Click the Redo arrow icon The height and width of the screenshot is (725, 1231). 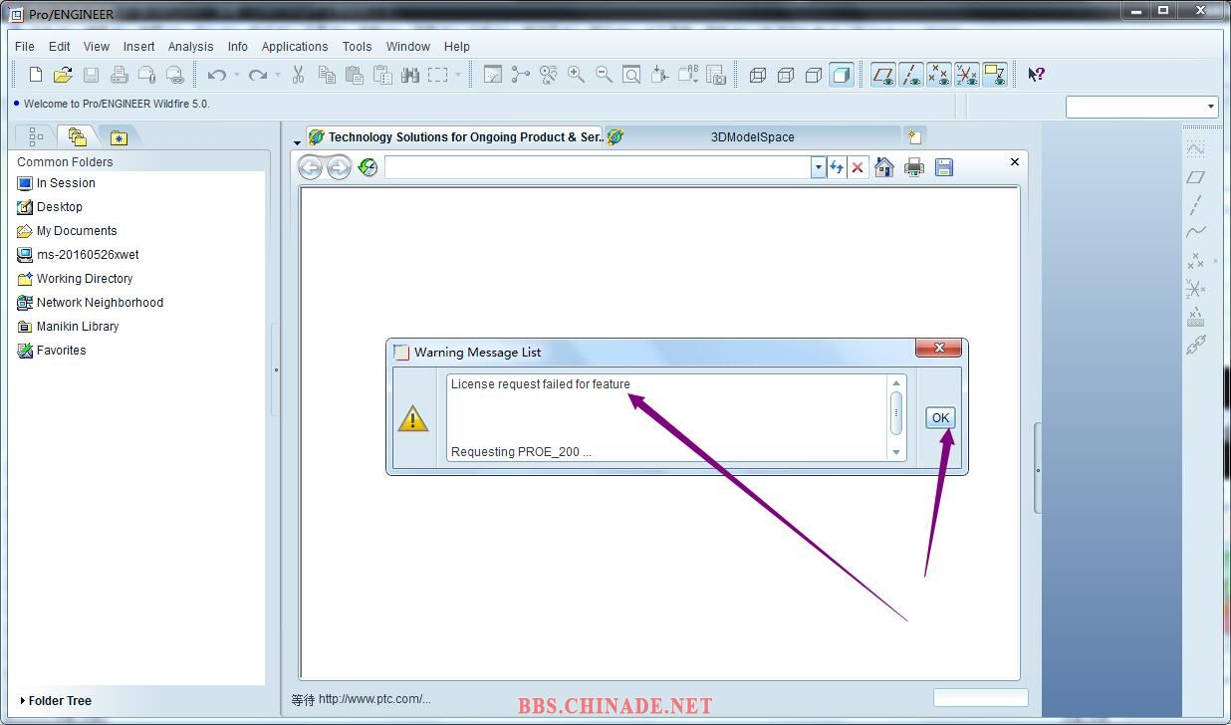[x=257, y=75]
